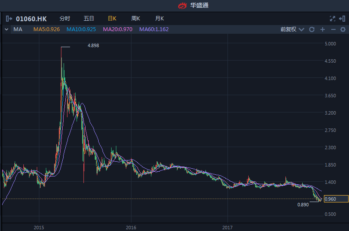Click the 2017 time axis label

tap(227, 228)
